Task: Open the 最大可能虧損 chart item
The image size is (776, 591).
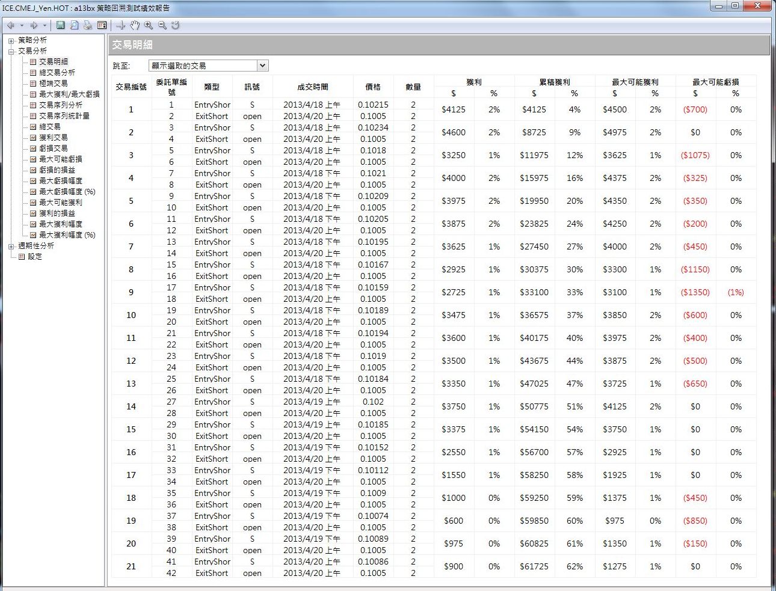Action: click(x=61, y=159)
